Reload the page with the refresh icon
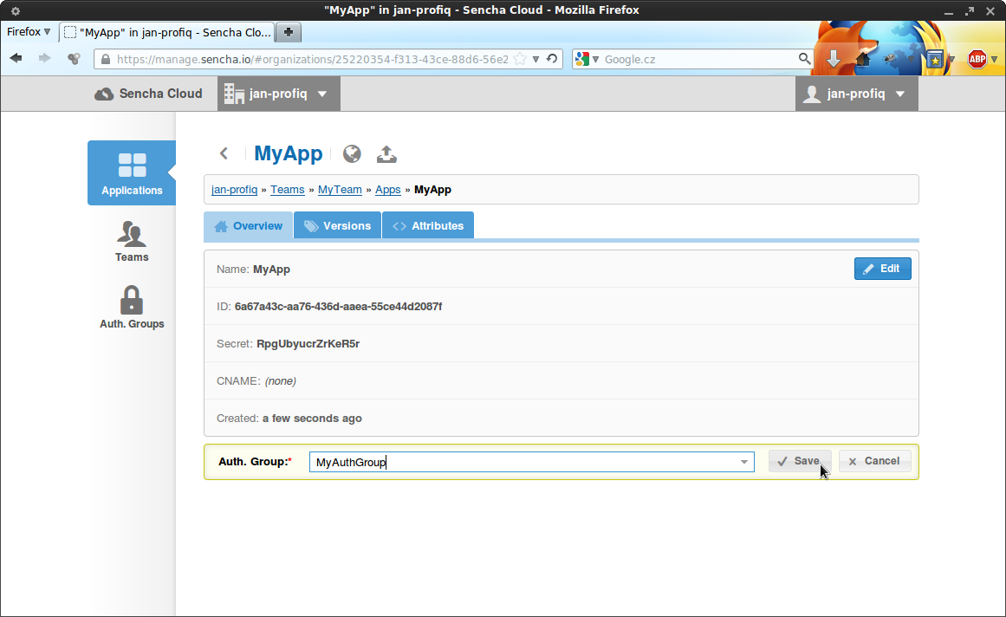This screenshot has width=1006, height=617. coord(552,59)
